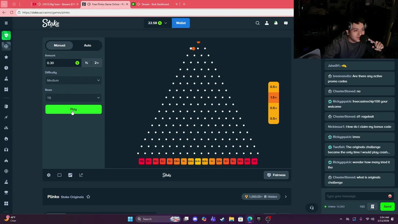Open the Wallet
Viewport: 398px width, 224px height.
181,23
